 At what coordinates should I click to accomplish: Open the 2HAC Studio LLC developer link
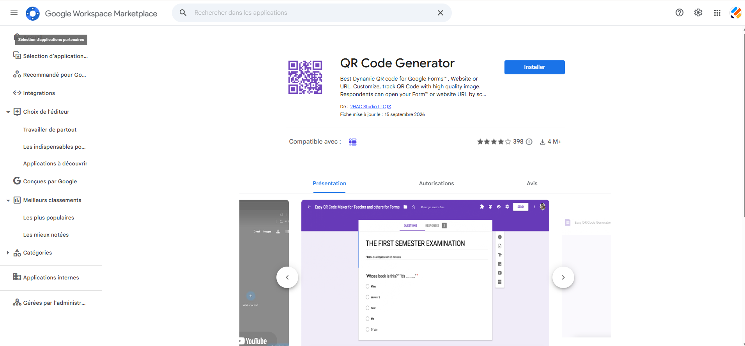coord(370,107)
